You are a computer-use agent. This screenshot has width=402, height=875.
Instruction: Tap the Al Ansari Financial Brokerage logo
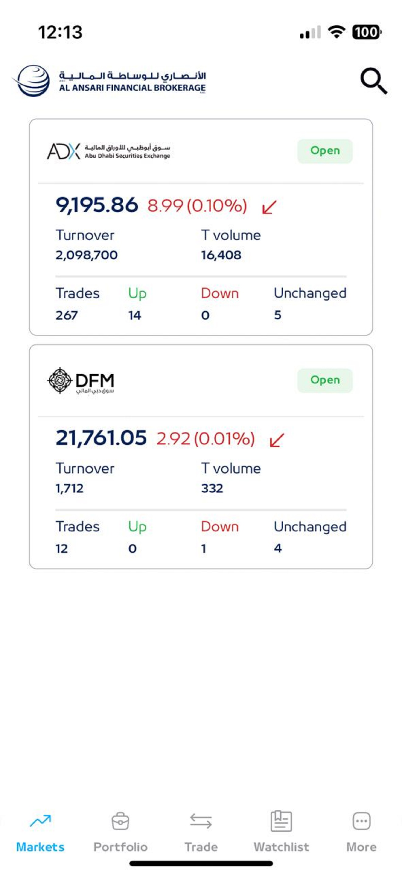pyautogui.click(x=109, y=81)
